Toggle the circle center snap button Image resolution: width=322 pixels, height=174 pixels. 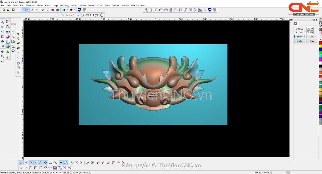click(x=45, y=162)
